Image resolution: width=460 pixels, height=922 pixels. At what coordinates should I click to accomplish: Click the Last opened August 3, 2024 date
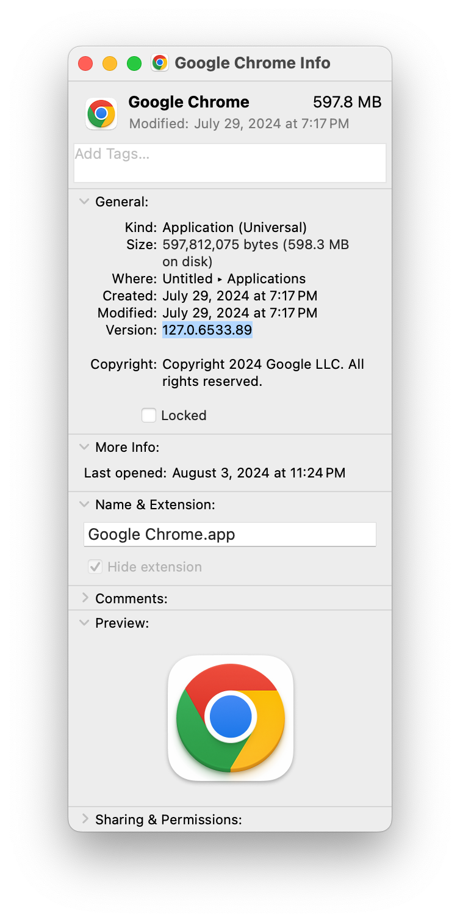tap(259, 473)
